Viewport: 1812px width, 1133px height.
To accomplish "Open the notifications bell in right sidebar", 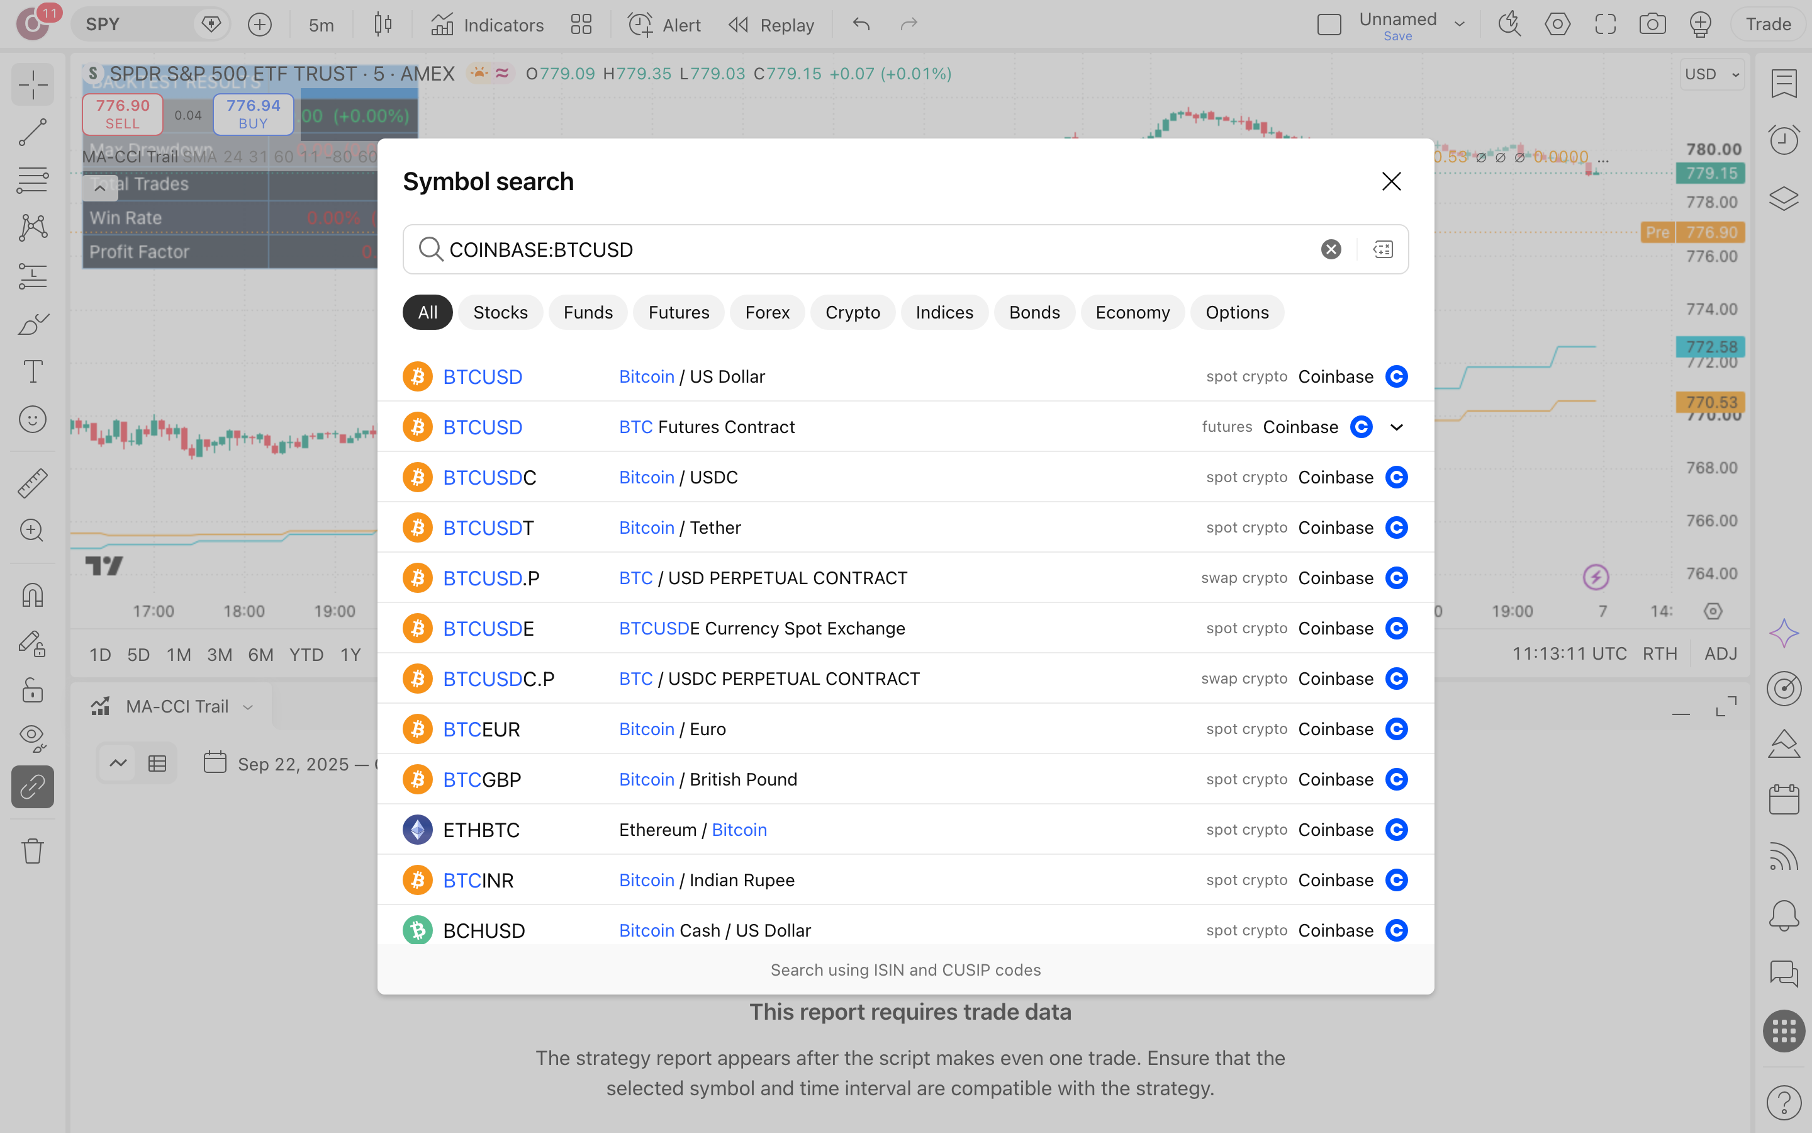I will pos(1784,915).
